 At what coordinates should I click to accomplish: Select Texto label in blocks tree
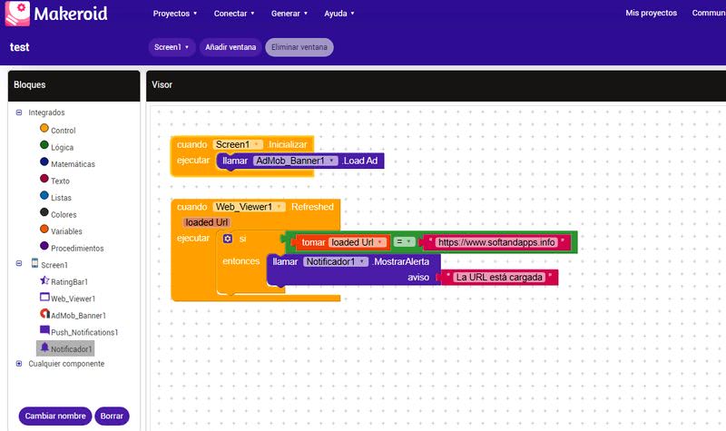click(x=60, y=181)
